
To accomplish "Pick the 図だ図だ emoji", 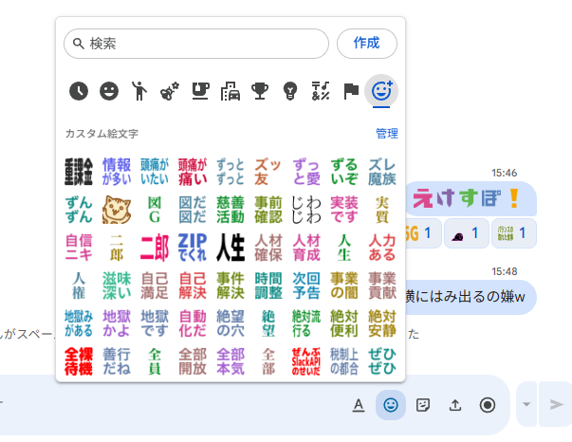I will tap(193, 210).
